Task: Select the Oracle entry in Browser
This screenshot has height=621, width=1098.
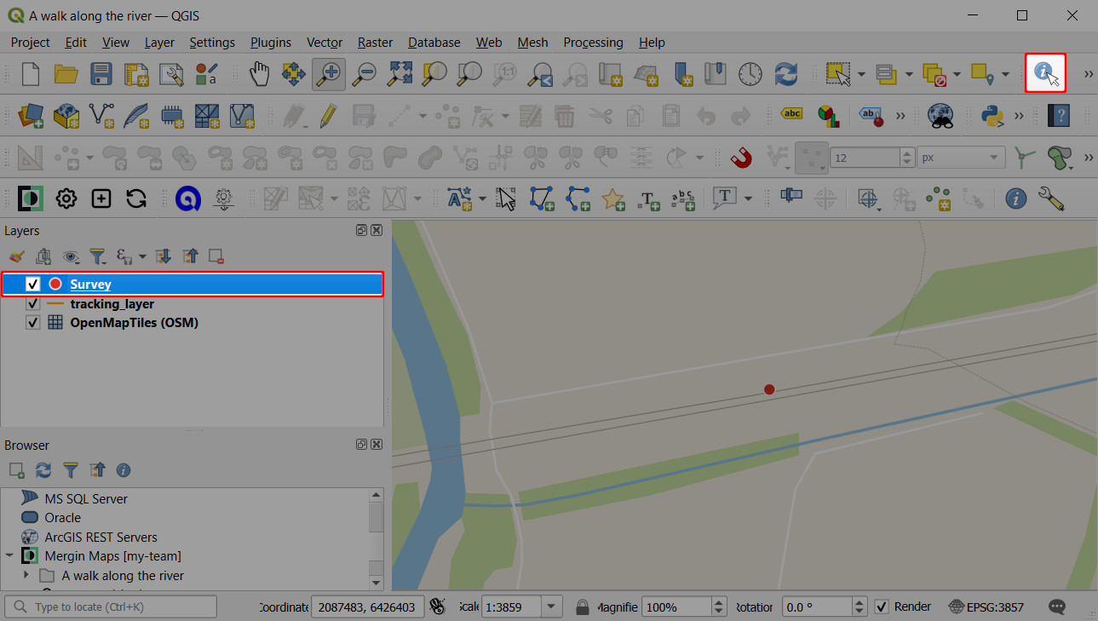Action: point(63,517)
